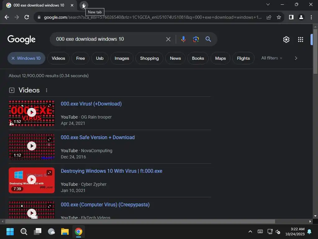318x239 pixels.
Task: Switch to News results
Action: (175, 58)
